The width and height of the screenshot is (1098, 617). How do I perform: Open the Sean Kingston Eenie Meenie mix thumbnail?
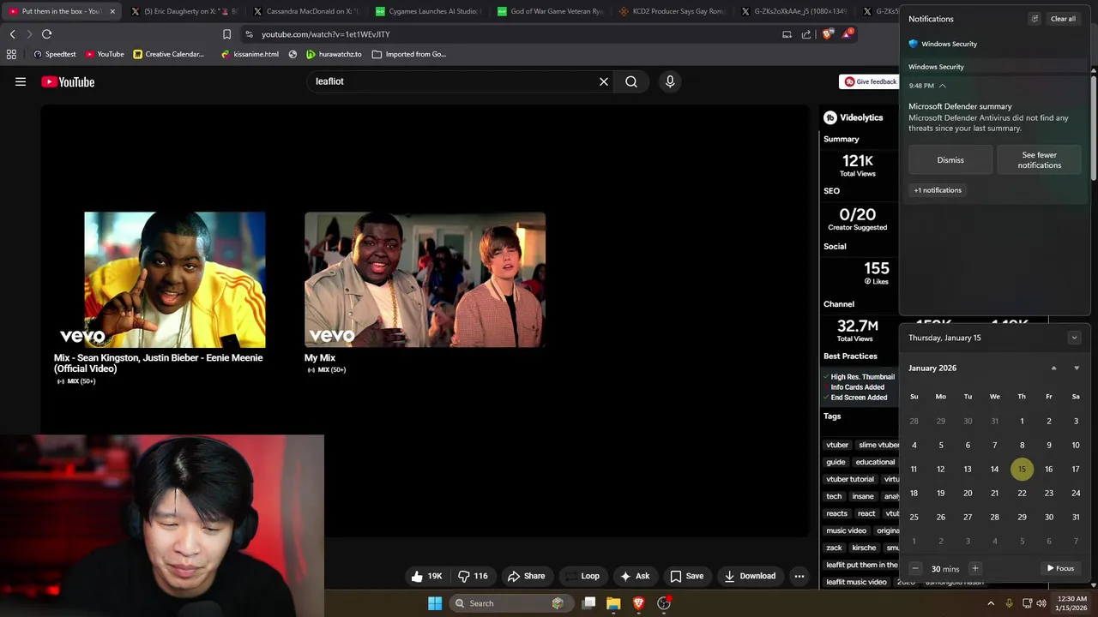pos(175,279)
